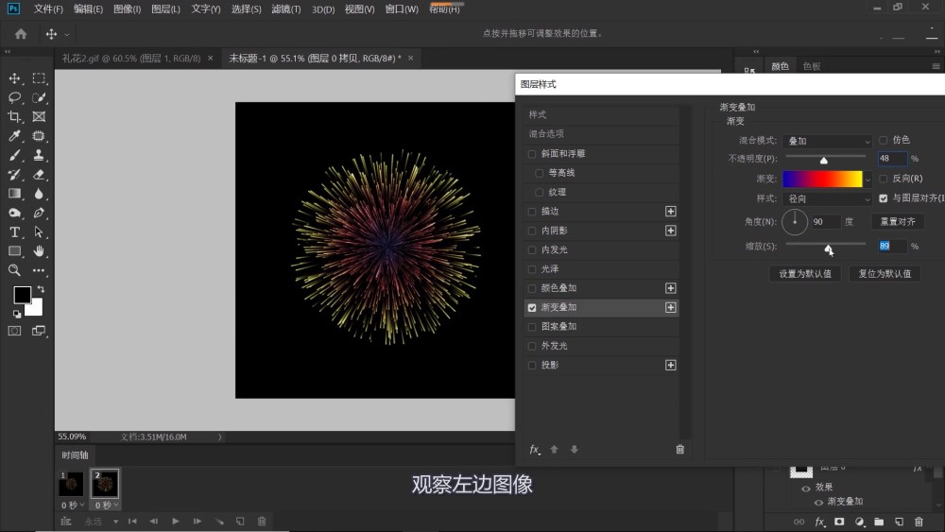This screenshot has width=945, height=532.
Task: Open 混合模式 blend mode dropdown
Action: (828, 141)
